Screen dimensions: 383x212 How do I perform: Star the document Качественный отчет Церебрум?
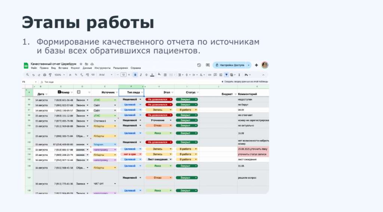point(81,64)
